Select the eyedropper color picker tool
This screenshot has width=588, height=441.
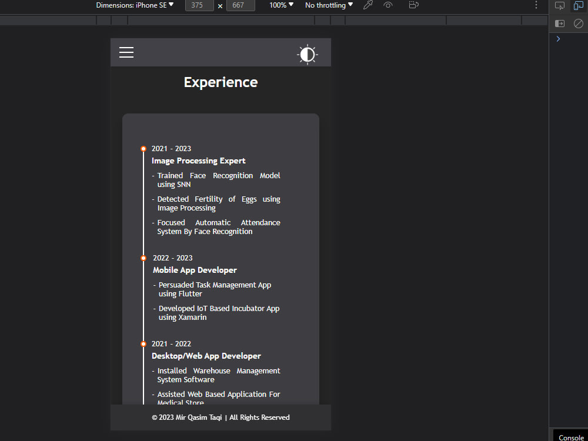tap(368, 5)
